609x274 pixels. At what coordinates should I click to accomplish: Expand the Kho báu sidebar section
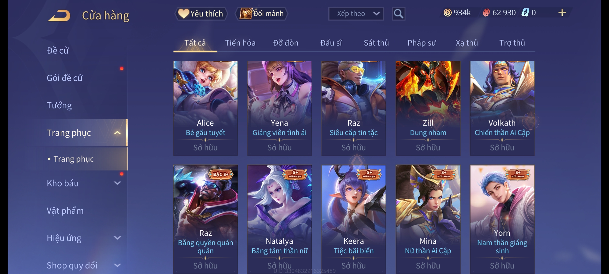pos(117,183)
